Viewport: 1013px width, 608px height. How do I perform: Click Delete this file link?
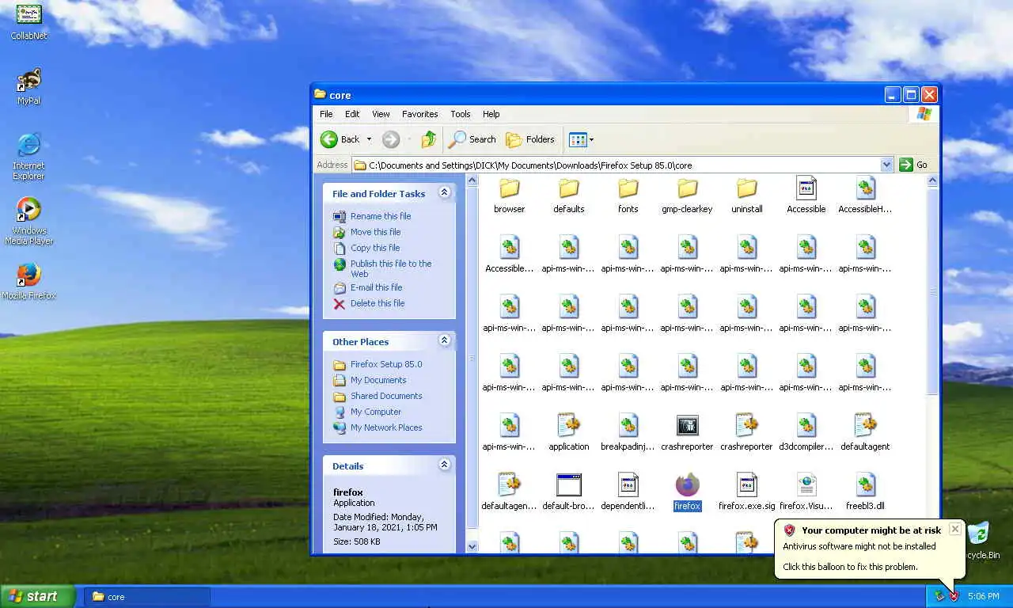click(378, 303)
